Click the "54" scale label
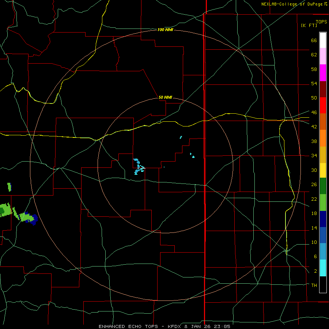The height and width of the screenshot is (329, 329). [314, 83]
